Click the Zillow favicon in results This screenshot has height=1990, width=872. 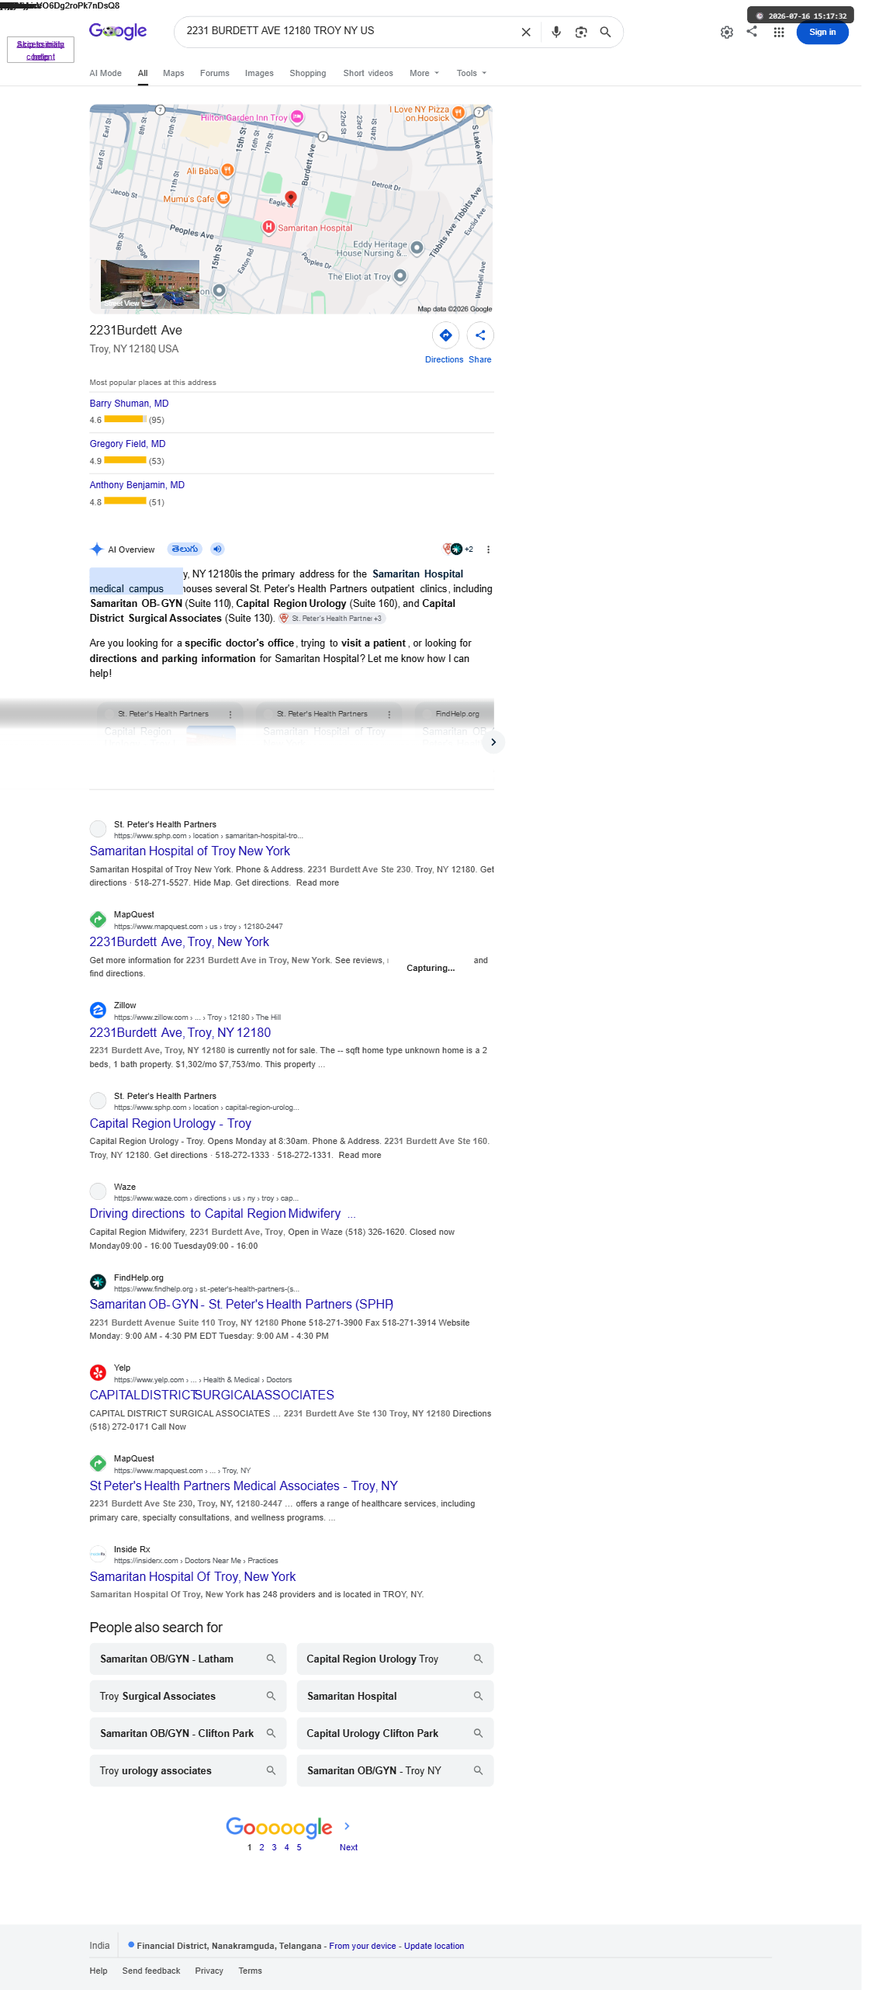point(98,1010)
